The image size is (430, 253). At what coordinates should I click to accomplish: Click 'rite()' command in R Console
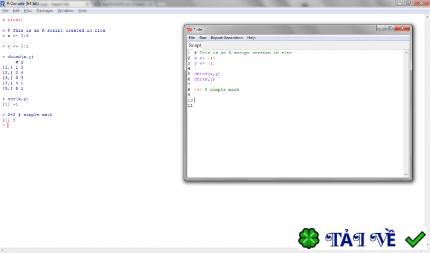pyautogui.click(x=15, y=20)
